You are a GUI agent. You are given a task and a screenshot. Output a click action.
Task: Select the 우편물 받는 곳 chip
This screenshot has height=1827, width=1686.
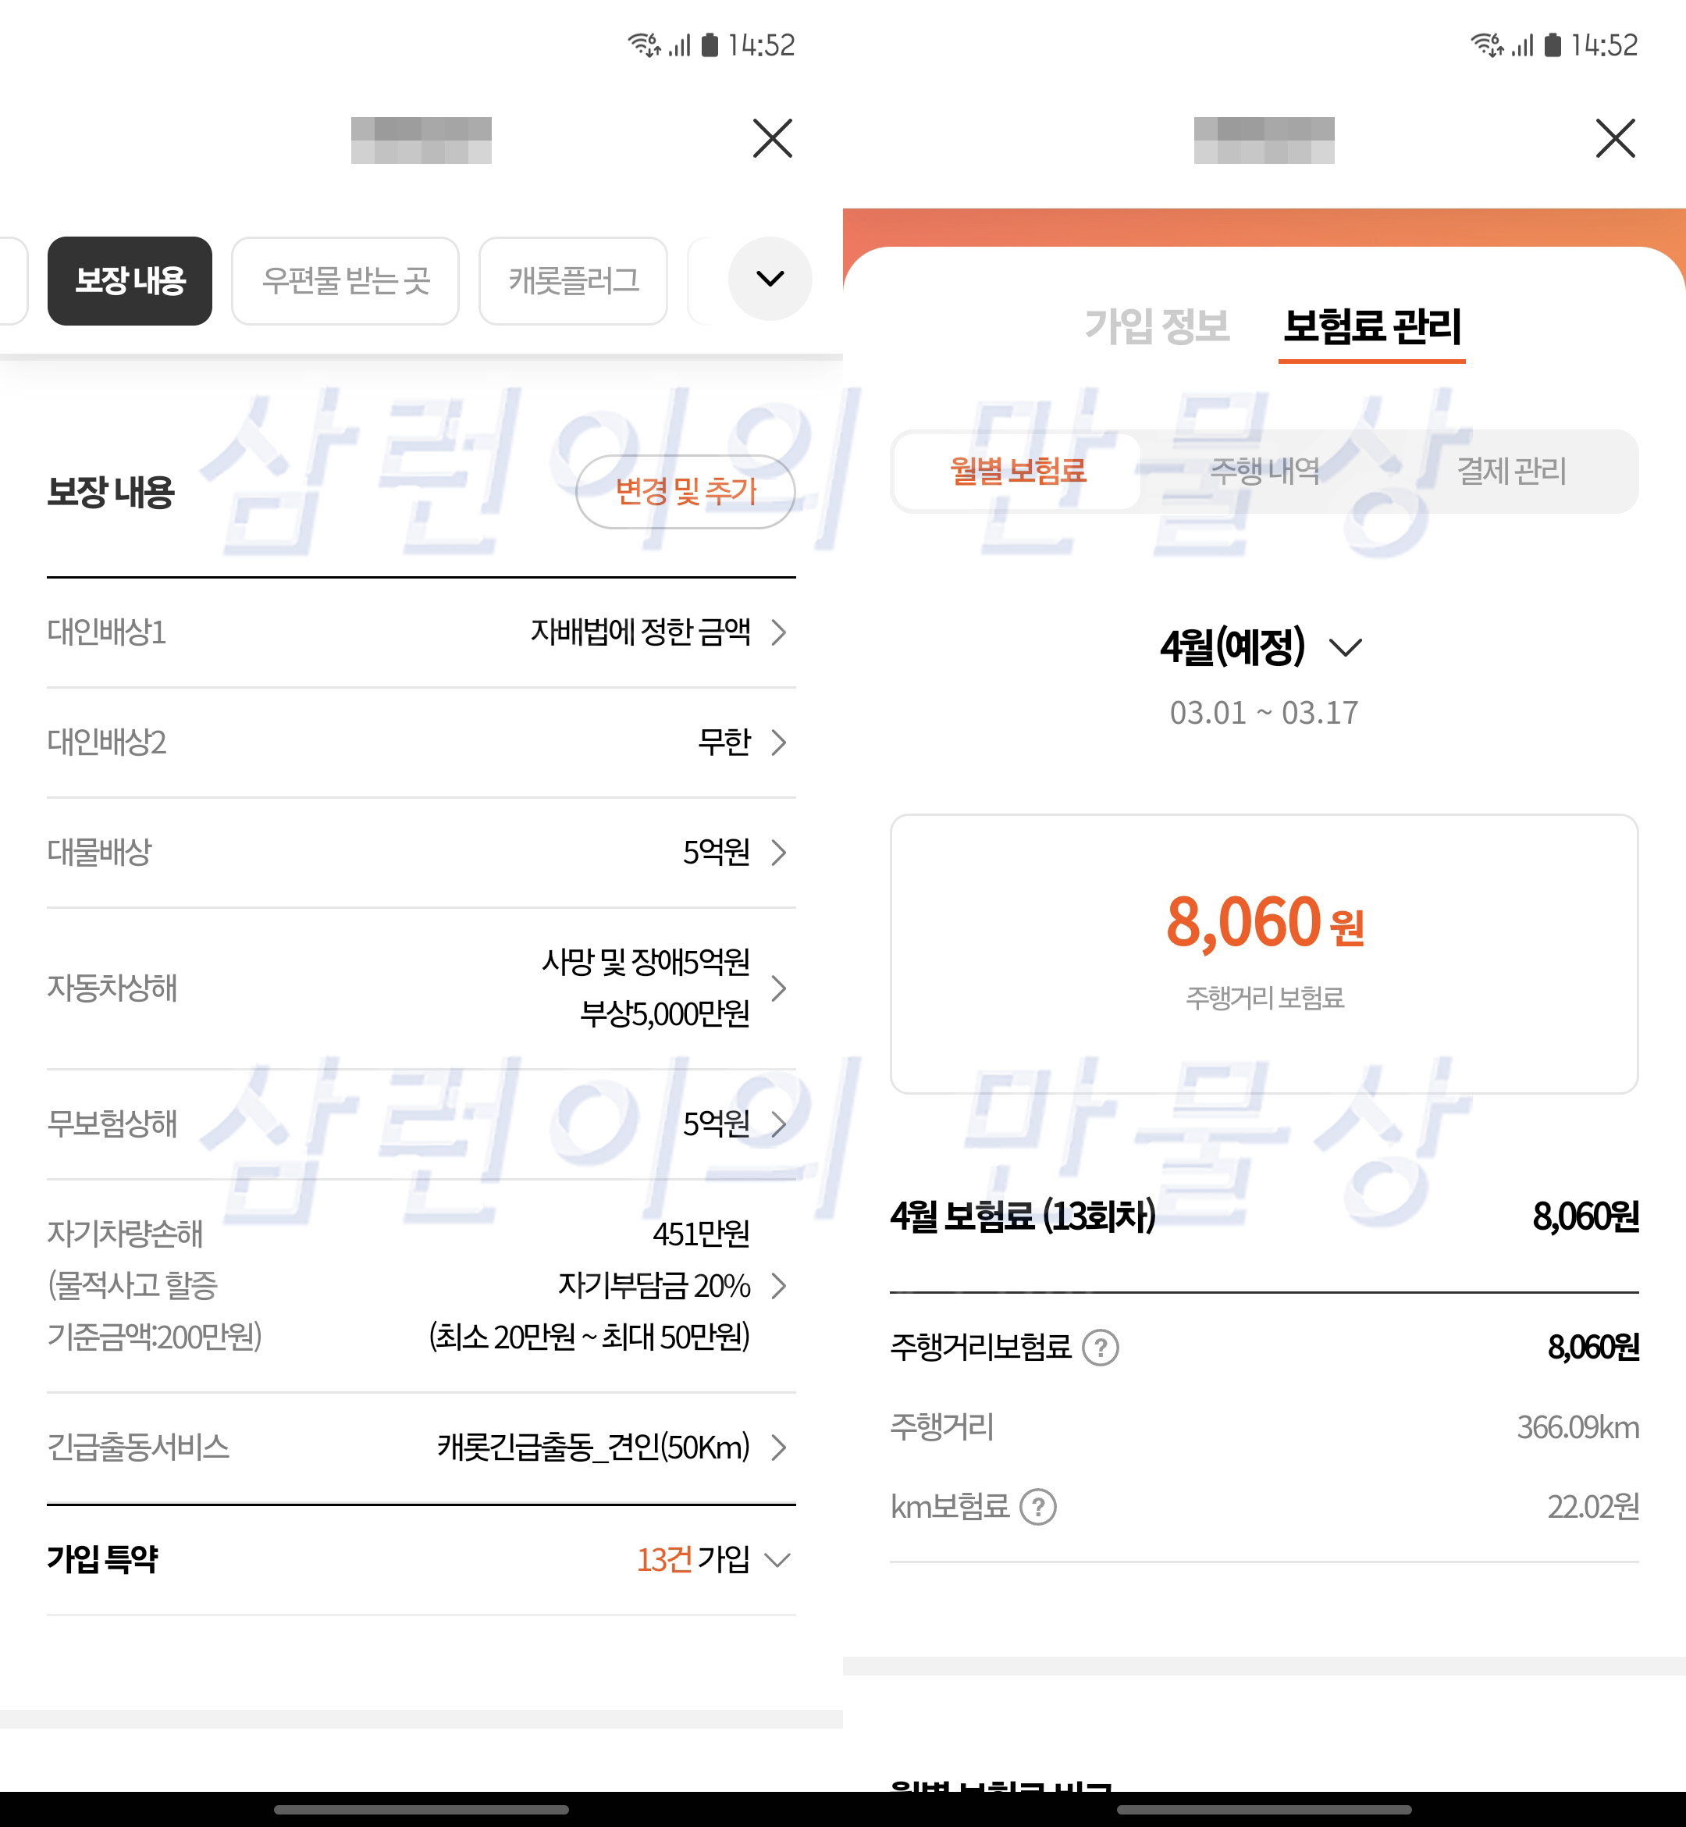(345, 281)
